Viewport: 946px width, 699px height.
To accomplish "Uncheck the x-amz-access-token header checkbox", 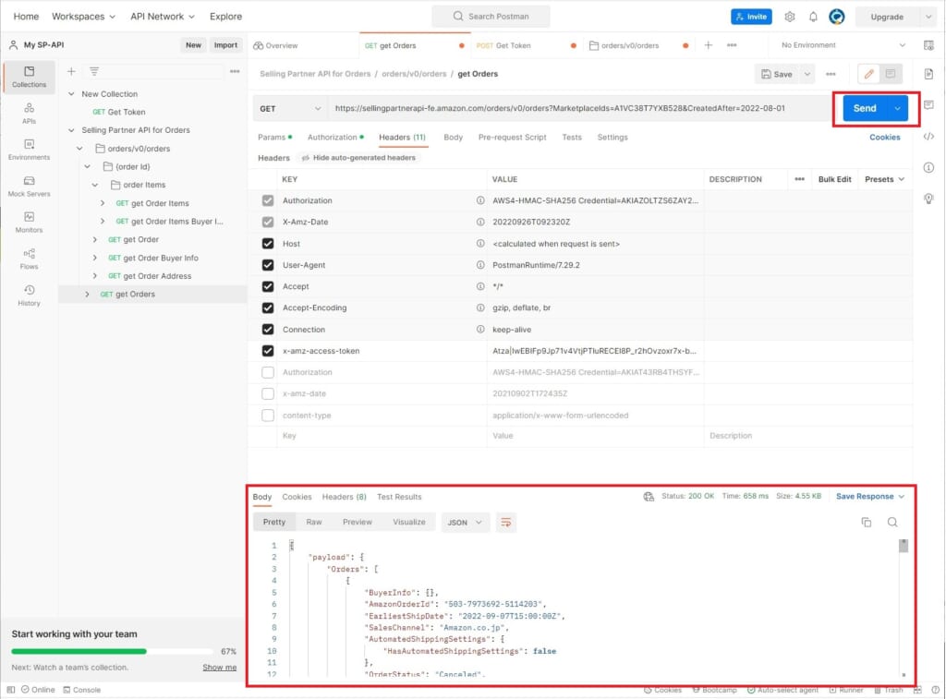I will click(268, 350).
